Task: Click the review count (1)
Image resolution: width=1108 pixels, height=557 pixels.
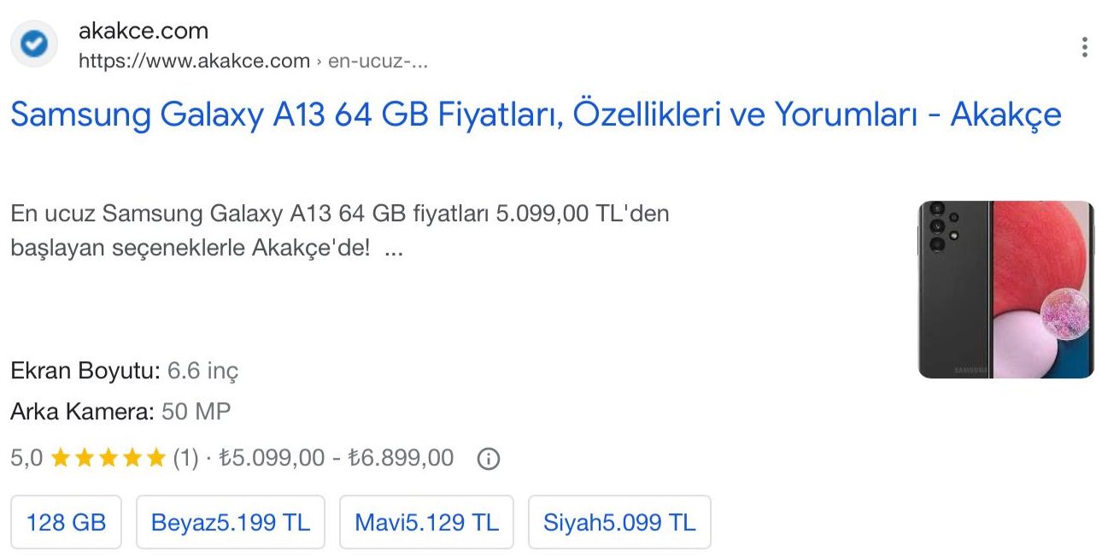Action: 185,459
